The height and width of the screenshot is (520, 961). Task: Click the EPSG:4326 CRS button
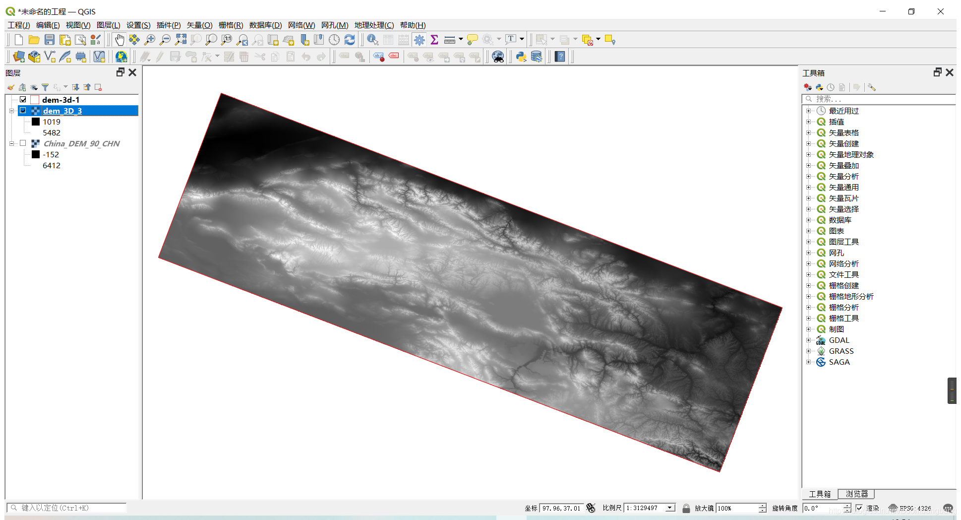click(x=910, y=508)
